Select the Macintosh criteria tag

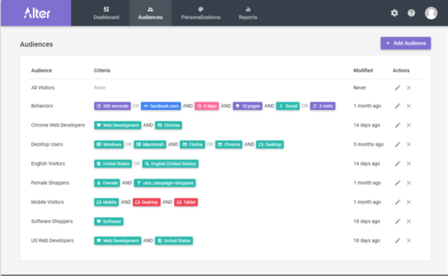(150, 144)
